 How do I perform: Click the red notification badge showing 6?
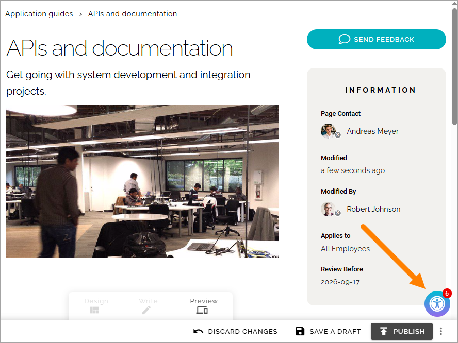(x=447, y=293)
